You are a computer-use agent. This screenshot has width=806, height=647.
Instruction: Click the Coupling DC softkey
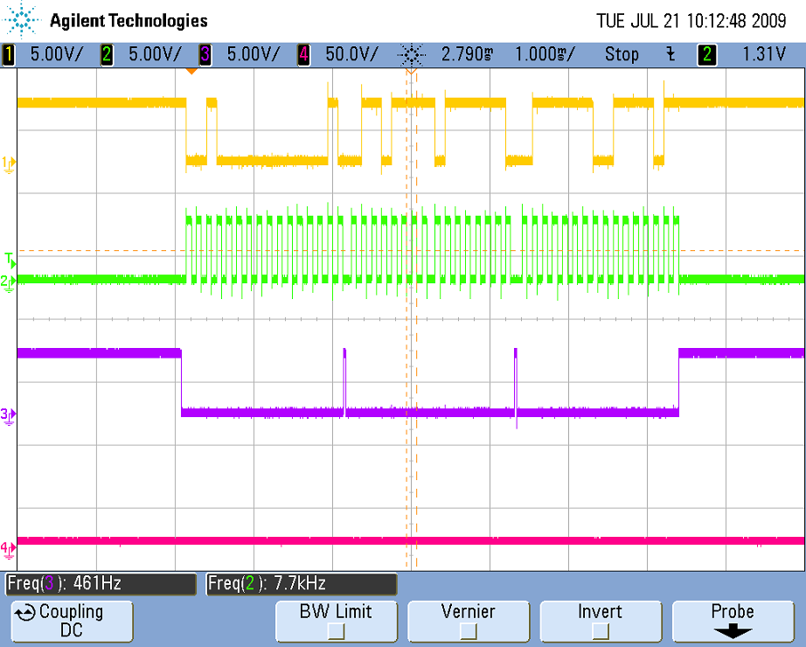[x=72, y=622]
